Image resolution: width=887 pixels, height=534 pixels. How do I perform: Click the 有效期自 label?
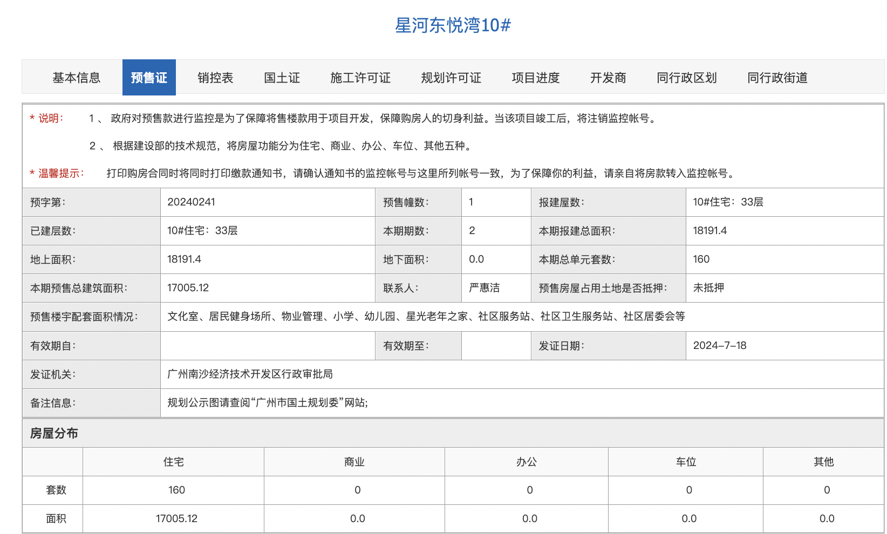pyautogui.click(x=53, y=346)
